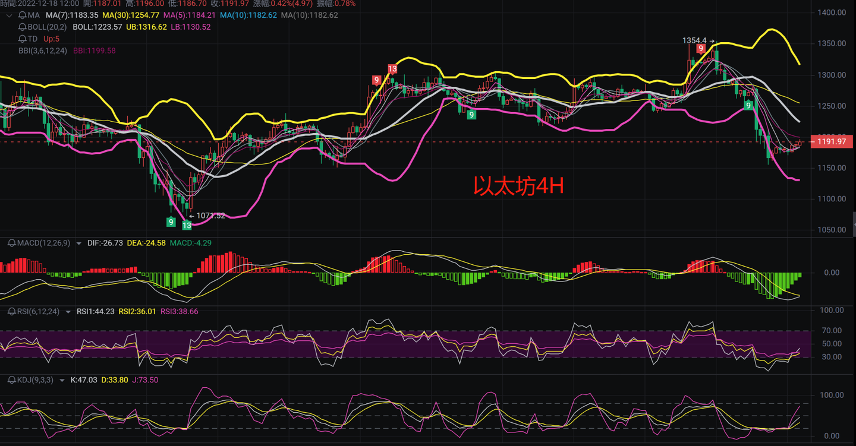This screenshot has height=446, width=856.
Task: Click the BOLL:1223.57 value
Action: point(97,27)
